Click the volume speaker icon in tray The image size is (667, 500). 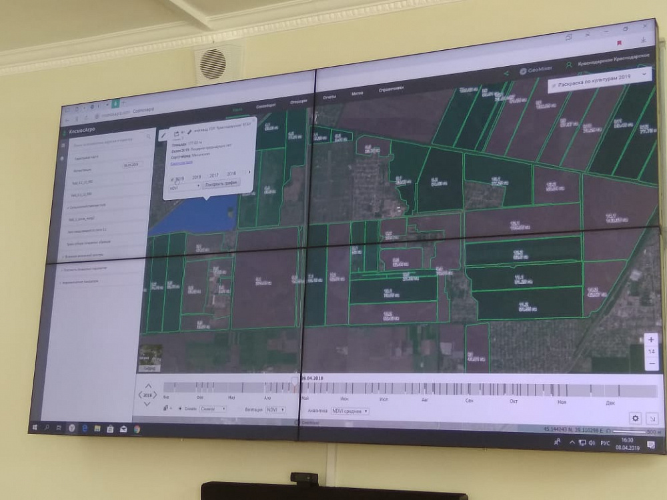592,443
